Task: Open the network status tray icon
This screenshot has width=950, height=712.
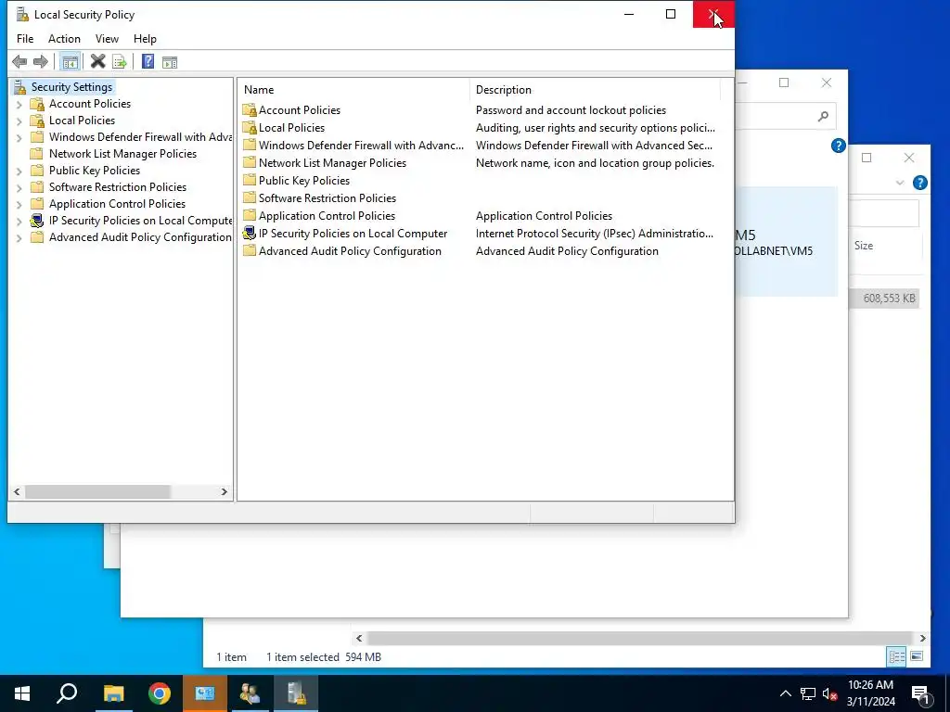Action: click(x=808, y=693)
